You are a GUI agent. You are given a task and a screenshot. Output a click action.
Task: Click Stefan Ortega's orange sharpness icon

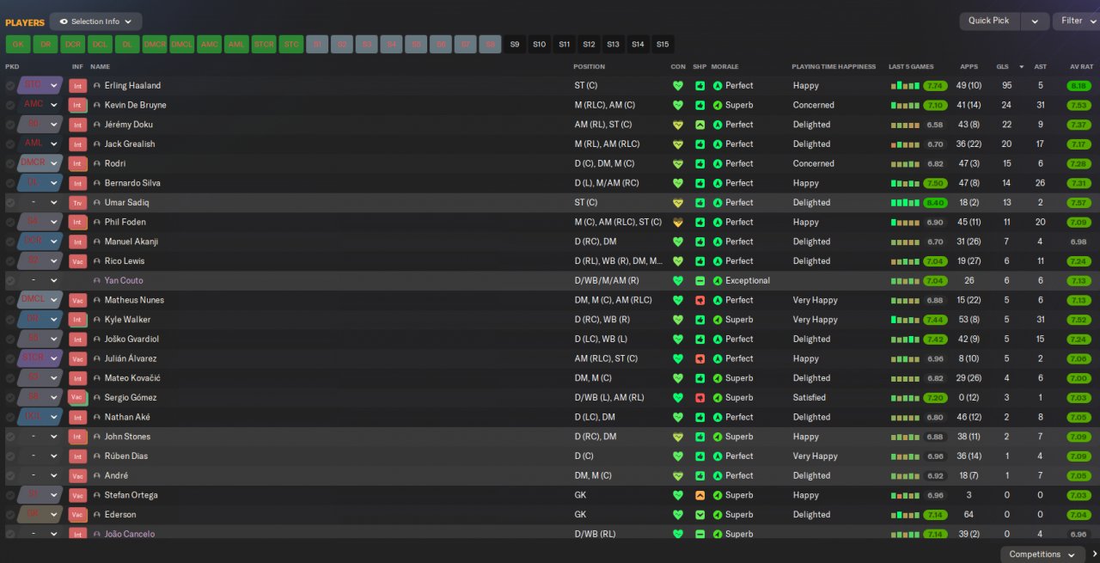click(700, 495)
